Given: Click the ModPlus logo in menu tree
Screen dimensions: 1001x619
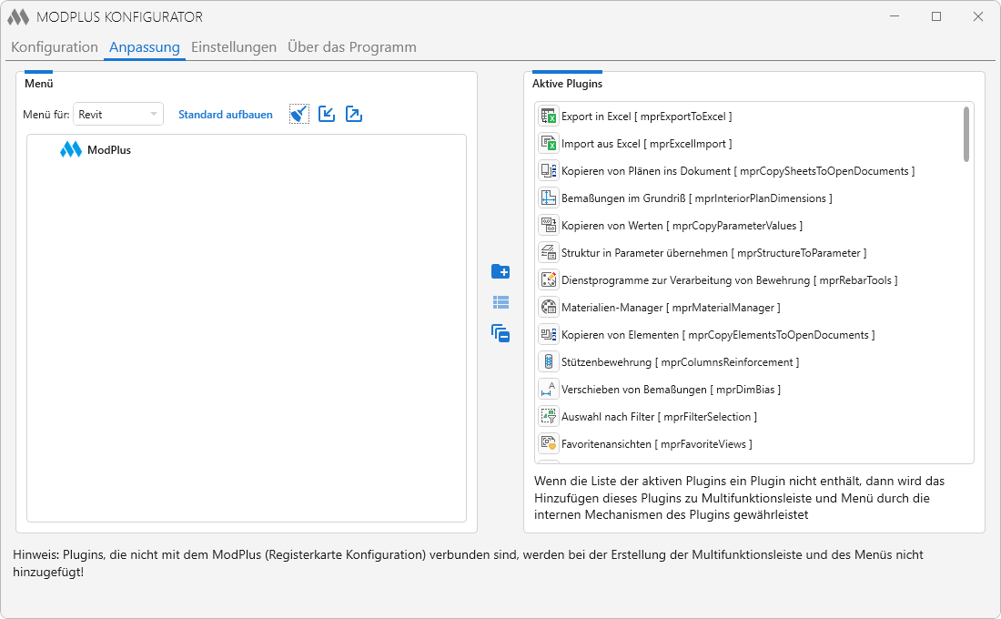Looking at the screenshot, I should point(71,149).
